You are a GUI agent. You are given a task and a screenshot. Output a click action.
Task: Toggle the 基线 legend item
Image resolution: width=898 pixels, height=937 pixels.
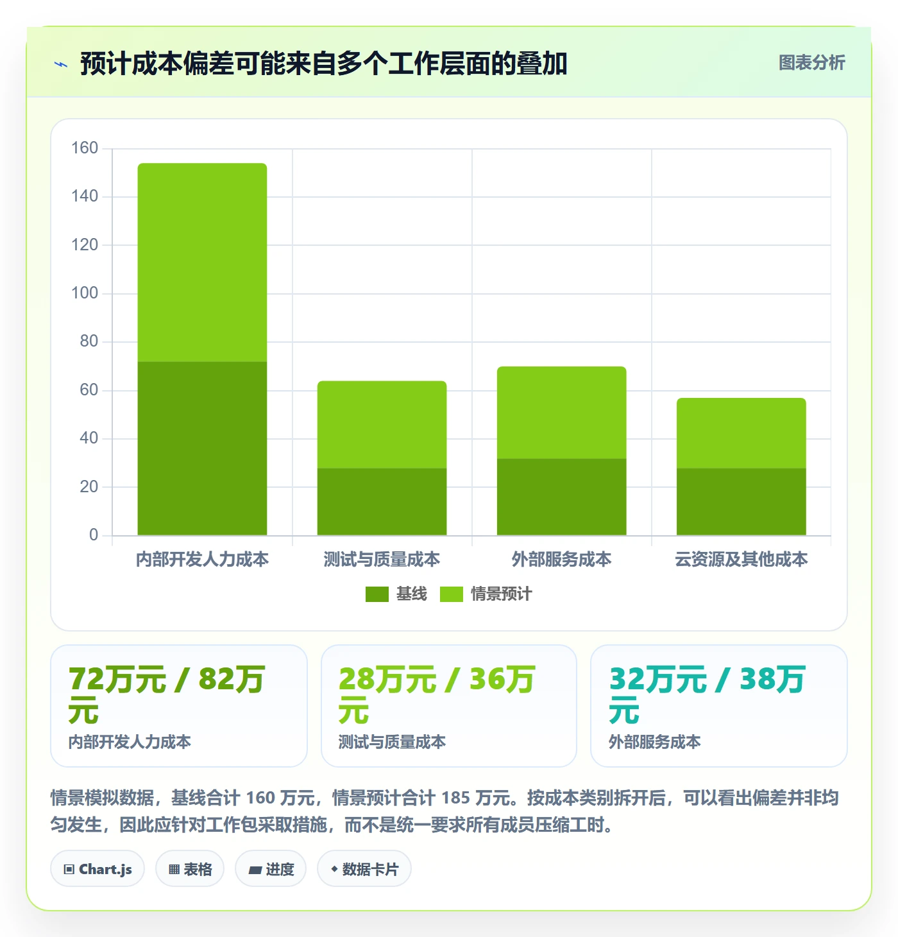[396, 594]
